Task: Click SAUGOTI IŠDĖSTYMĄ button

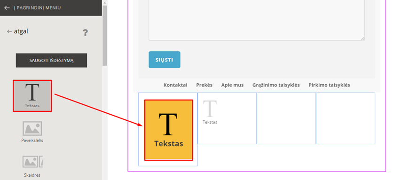Action: click(51, 60)
